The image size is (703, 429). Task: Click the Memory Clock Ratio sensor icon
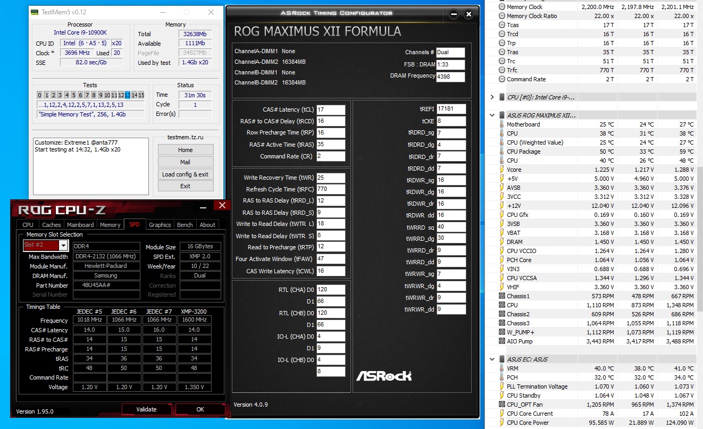(x=502, y=16)
